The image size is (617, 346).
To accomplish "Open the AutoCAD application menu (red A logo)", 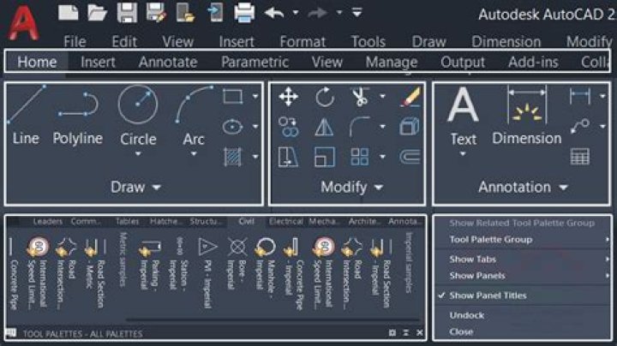I will point(24,21).
